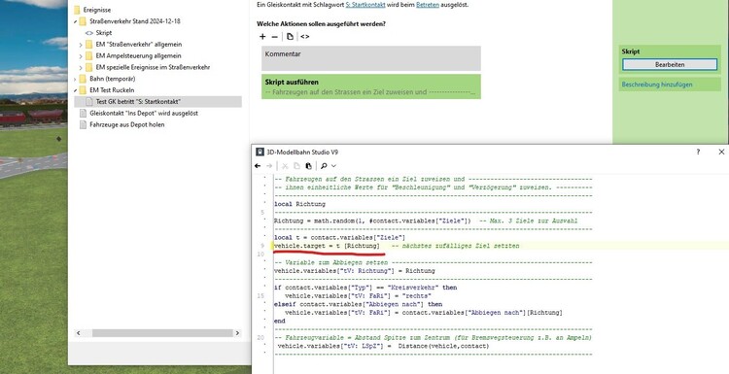Click the Beschreibung hinzufügen link
729x374 pixels.
coord(657,85)
